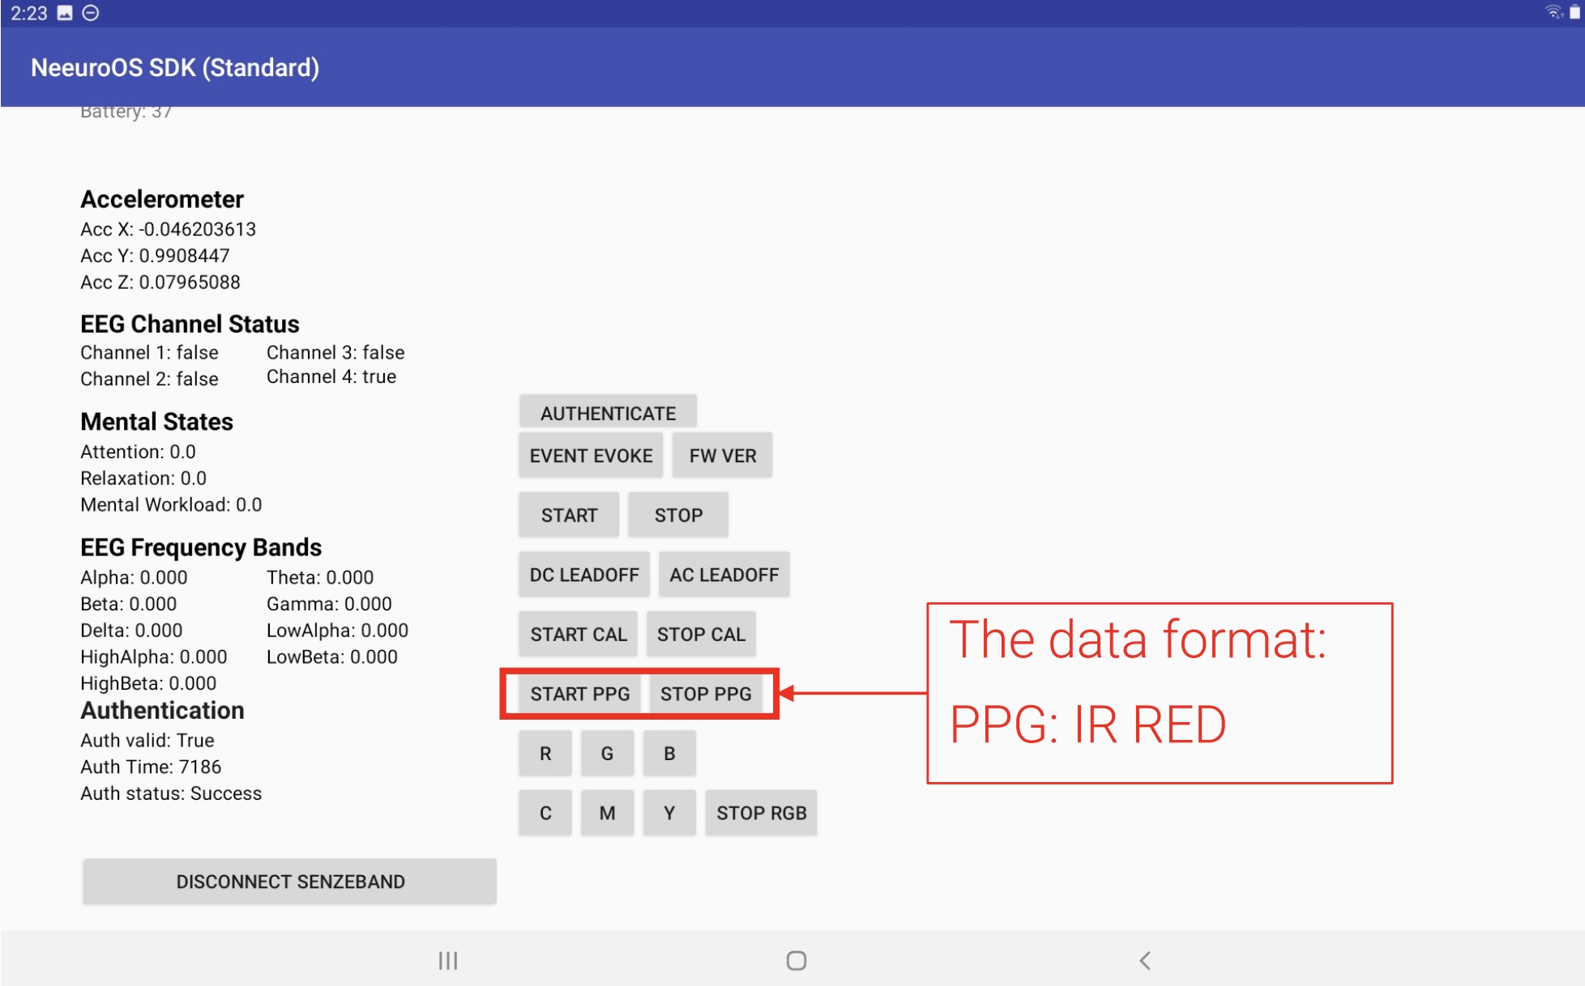Stop PPG data capture

pyautogui.click(x=707, y=694)
